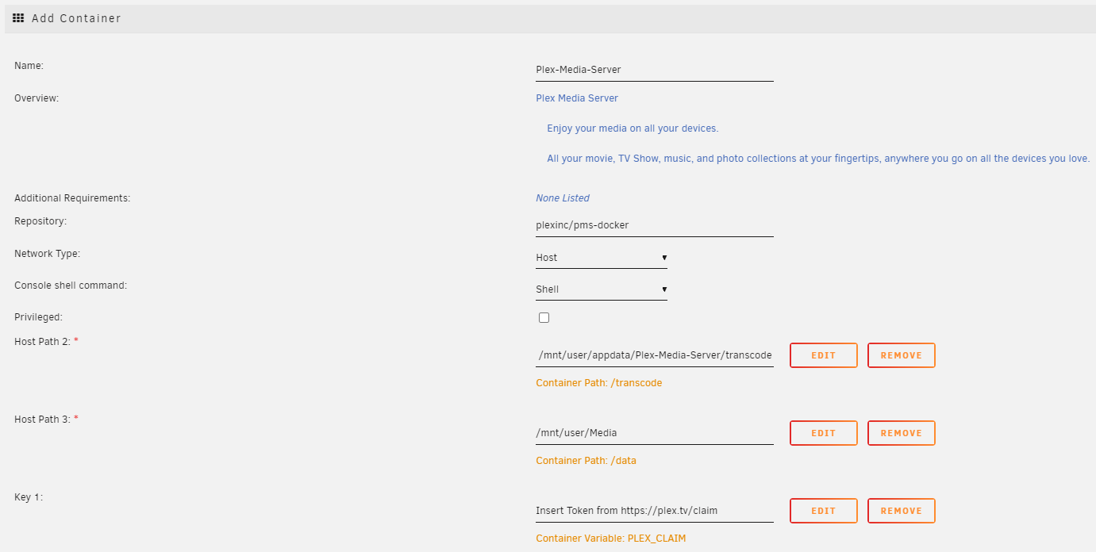Click the Enjoy your media description line
Viewport: 1096px width, 552px height.
(633, 128)
